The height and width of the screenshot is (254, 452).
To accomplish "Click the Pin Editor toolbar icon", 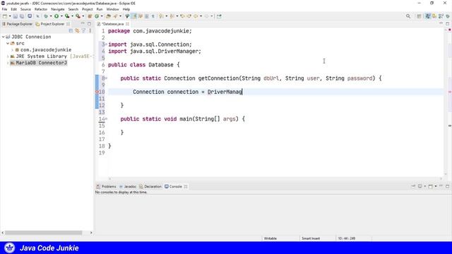I will pos(219,16).
